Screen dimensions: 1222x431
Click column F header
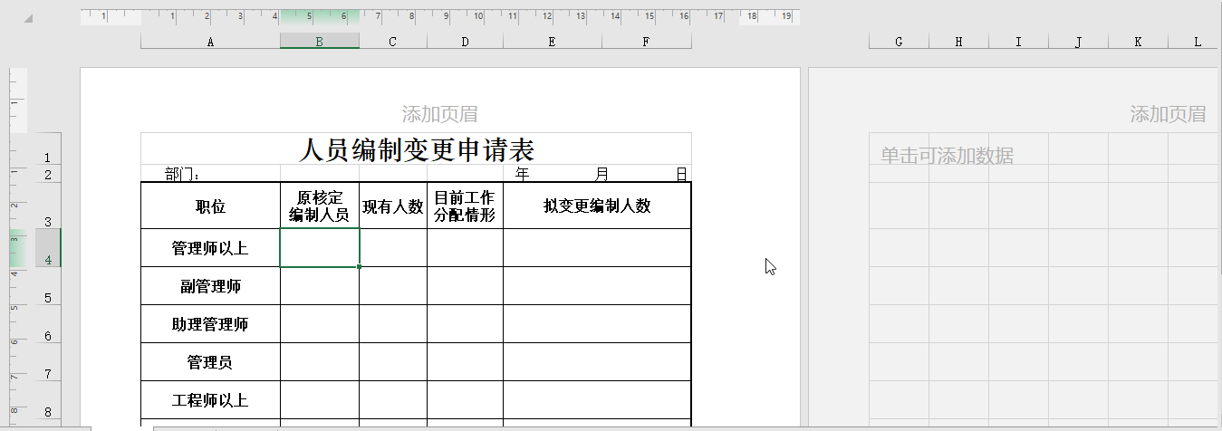pos(646,42)
